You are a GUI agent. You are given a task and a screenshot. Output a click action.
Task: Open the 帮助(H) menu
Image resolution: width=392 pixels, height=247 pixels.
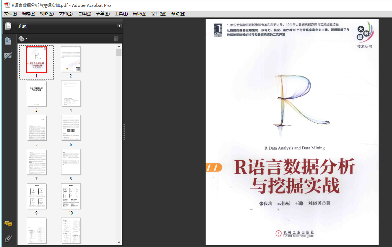(x=178, y=14)
